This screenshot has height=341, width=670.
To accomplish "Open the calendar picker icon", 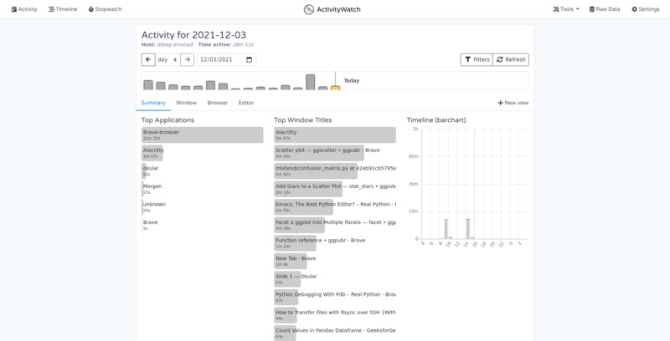I will (249, 59).
